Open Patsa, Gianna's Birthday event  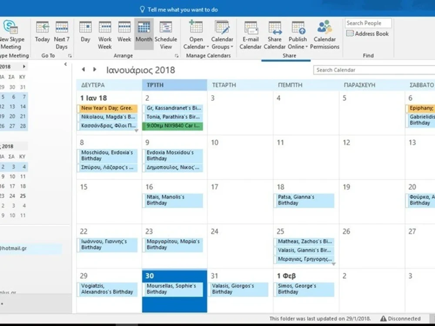click(x=304, y=200)
